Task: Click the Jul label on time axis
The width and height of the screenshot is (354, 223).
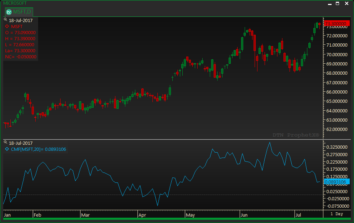Action: coord(298,215)
